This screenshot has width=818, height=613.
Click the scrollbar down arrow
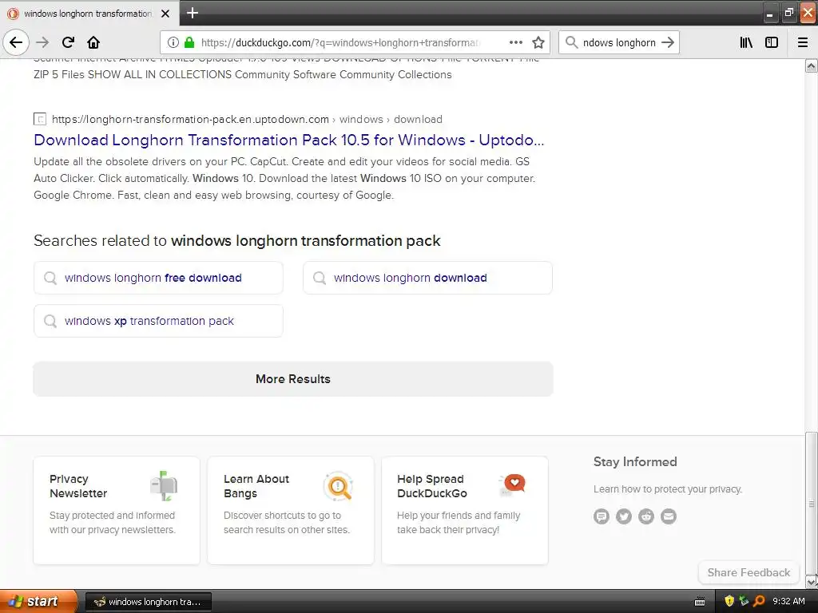(812, 582)
